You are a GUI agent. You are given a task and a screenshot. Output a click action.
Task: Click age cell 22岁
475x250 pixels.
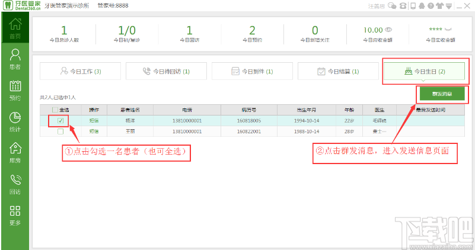349,121
